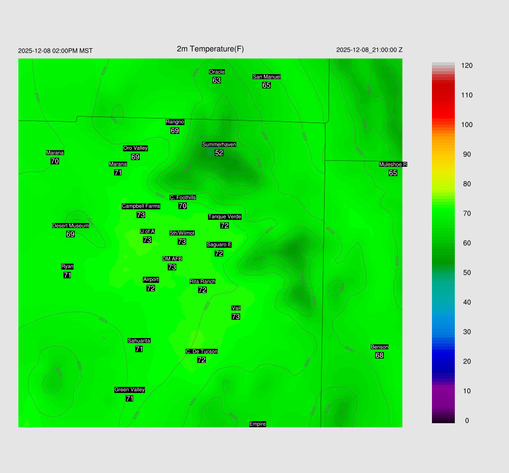Click the Airport station label
The image size is (509, 473).
click(x=151, y=279)
